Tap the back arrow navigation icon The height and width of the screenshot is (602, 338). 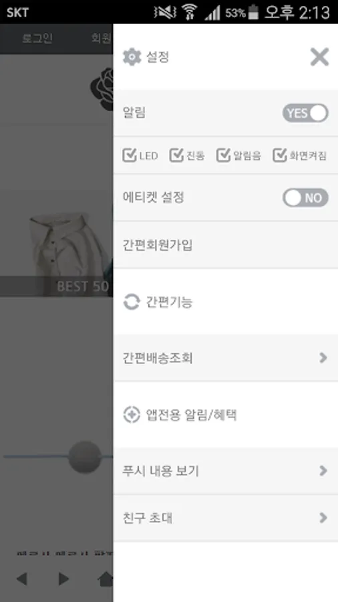pos(21,579)
